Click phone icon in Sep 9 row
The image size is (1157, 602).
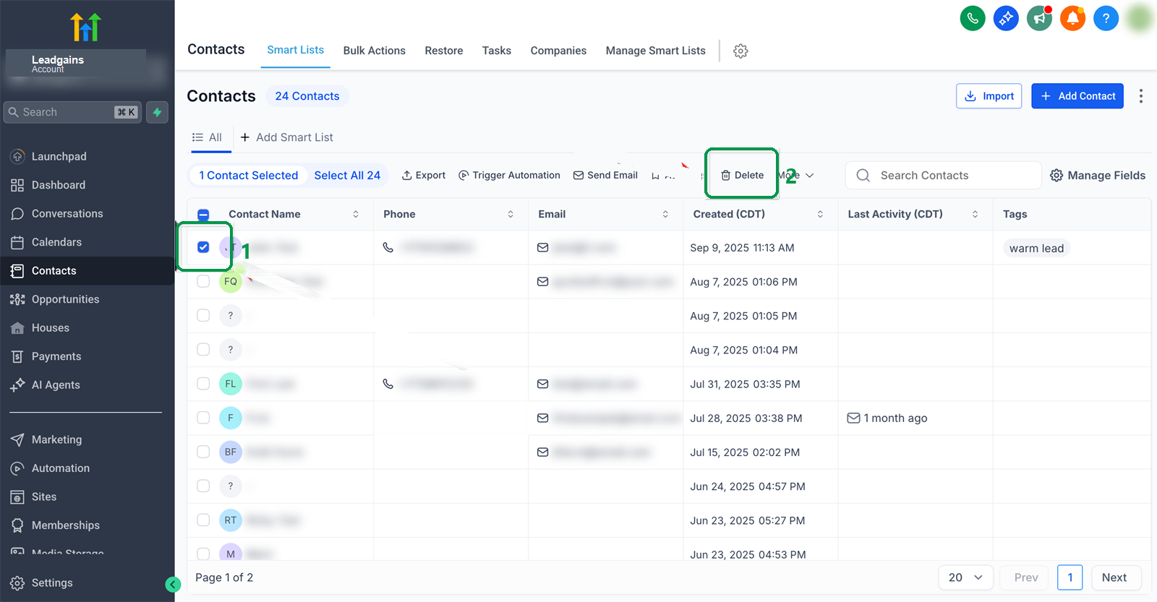(388, 247)
